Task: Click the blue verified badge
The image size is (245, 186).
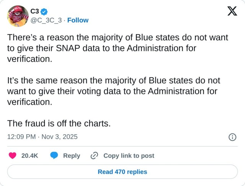Action: (x=44, y=12)
